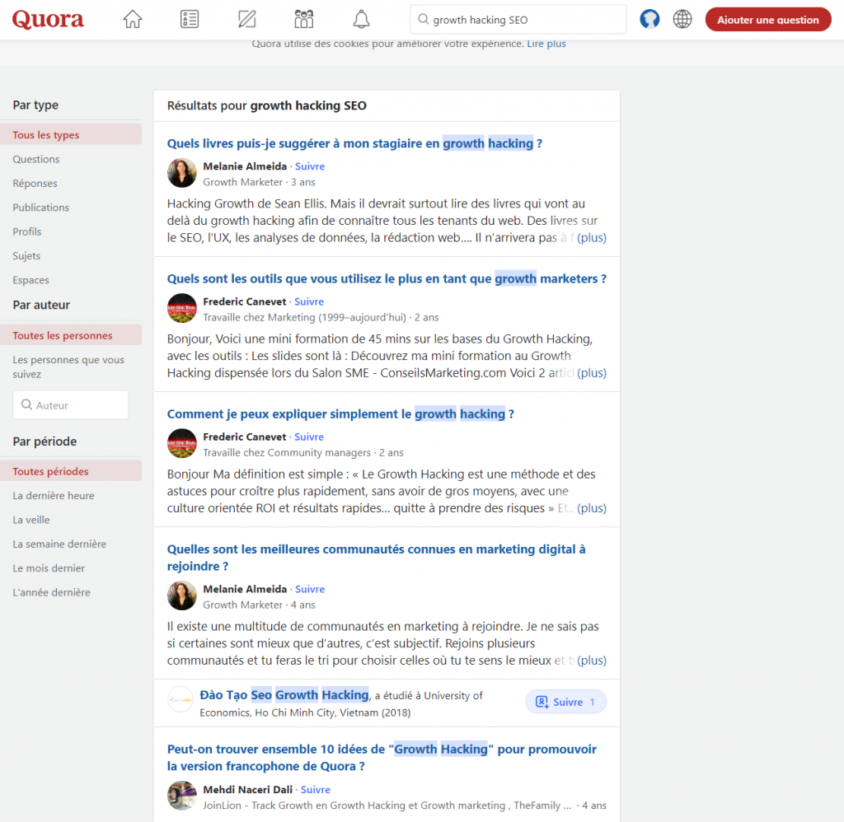Open question 10 idées de Growth Hacking
This screenshot has height=822, width=844.
tap(382, 758)
